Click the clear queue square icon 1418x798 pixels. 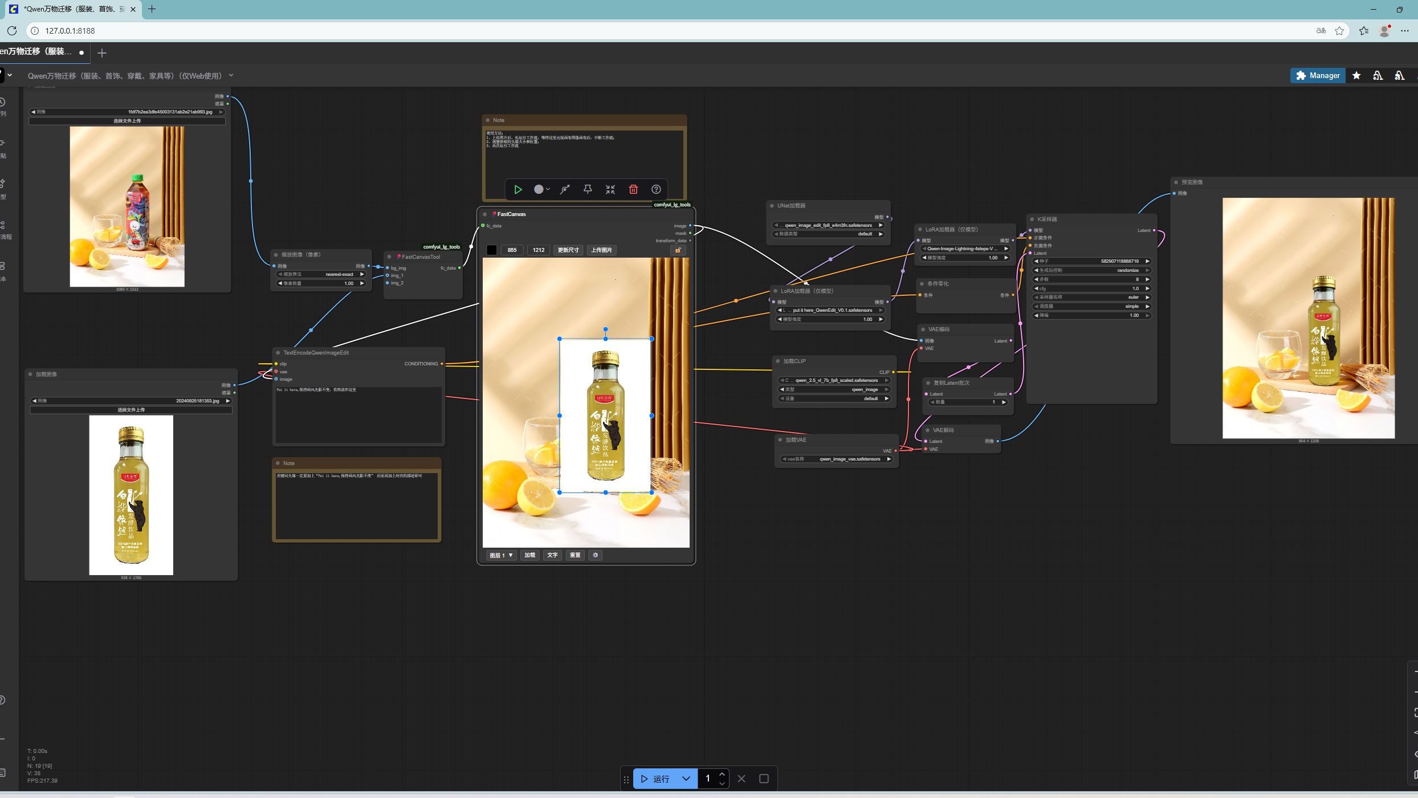(x=764, y=779)
